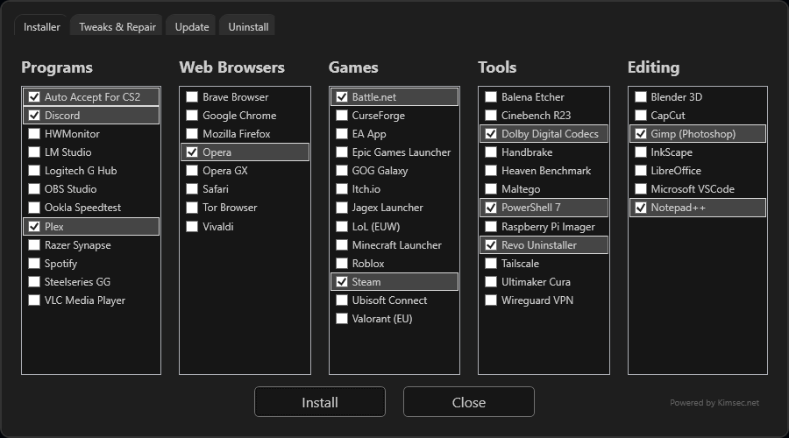The height and width of the screenshot is (438, 789).
Task: Enable the Raspberry Pi Imager checkbox
Action: pyautogui.click(x=491, y=226)
